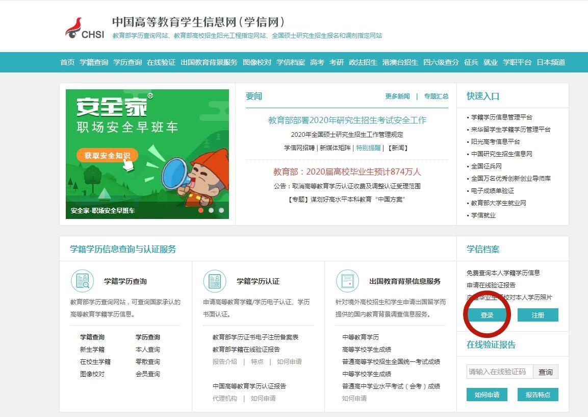
Task: Open 学职平台 in navigation bar
Action: 517,62
